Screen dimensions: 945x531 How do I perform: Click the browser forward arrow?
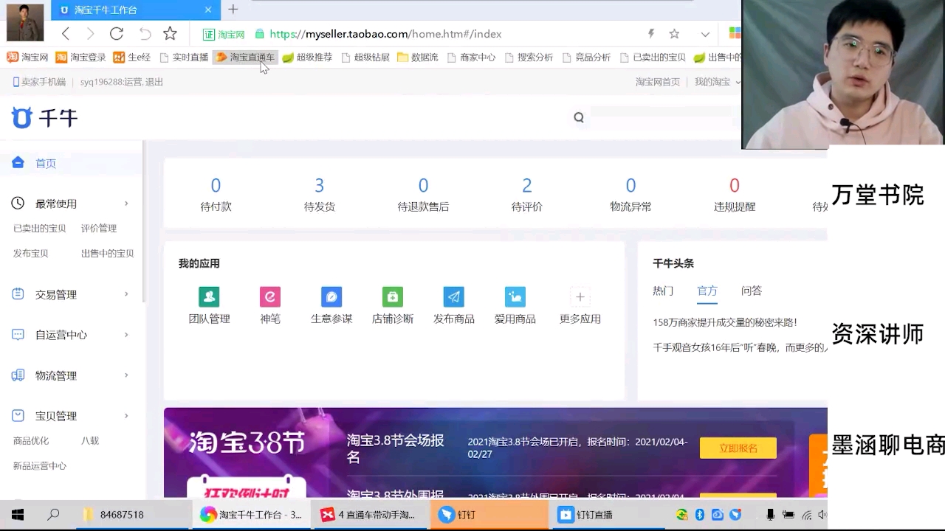pyautogui.click(x=90, y=33)
